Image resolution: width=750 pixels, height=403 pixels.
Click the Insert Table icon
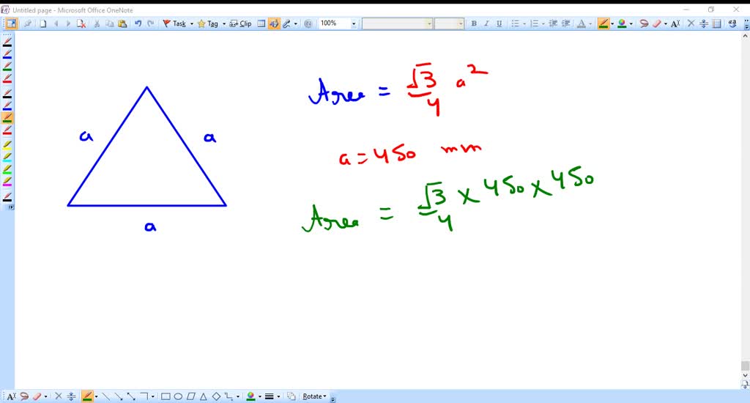tap(261, 23)
